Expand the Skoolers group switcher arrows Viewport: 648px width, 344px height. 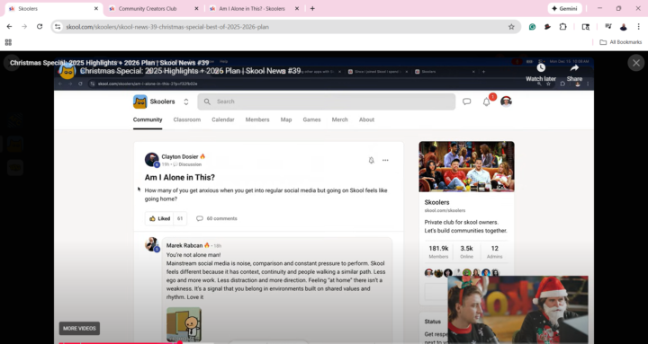(186, 101)
